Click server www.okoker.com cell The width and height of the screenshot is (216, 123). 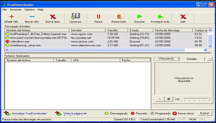(x=82, y=42)
